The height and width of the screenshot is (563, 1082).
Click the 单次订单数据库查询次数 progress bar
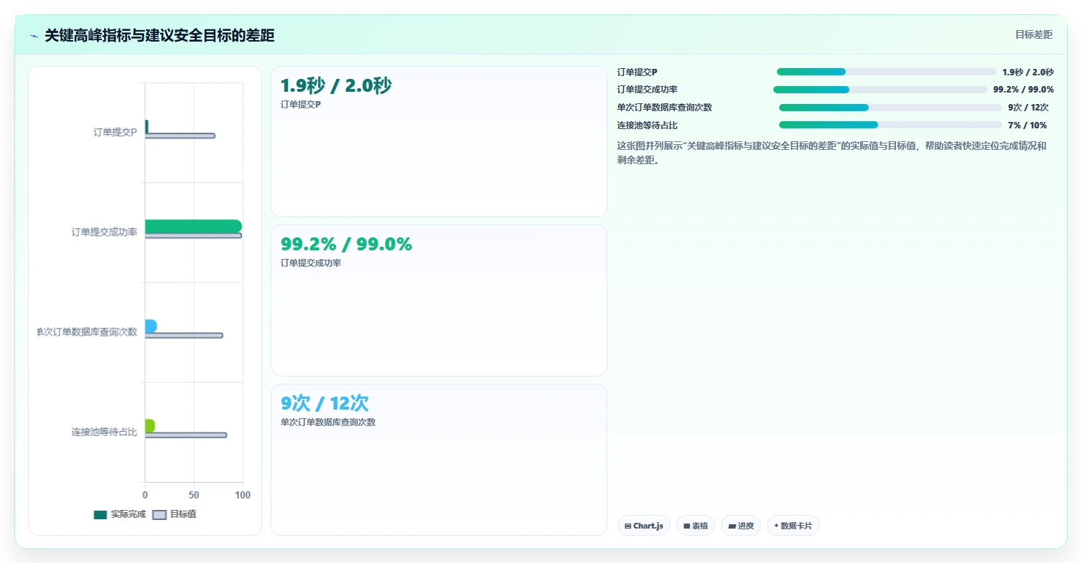(890, 108)
